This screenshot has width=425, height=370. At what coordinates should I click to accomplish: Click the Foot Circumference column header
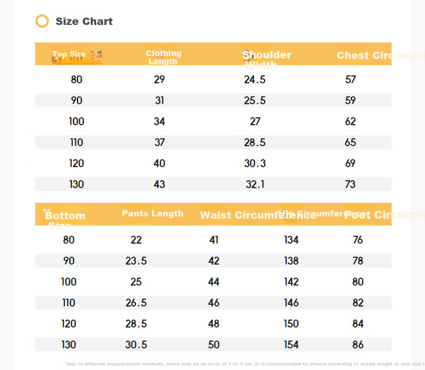pyautogui.click(x=384, y=215)
